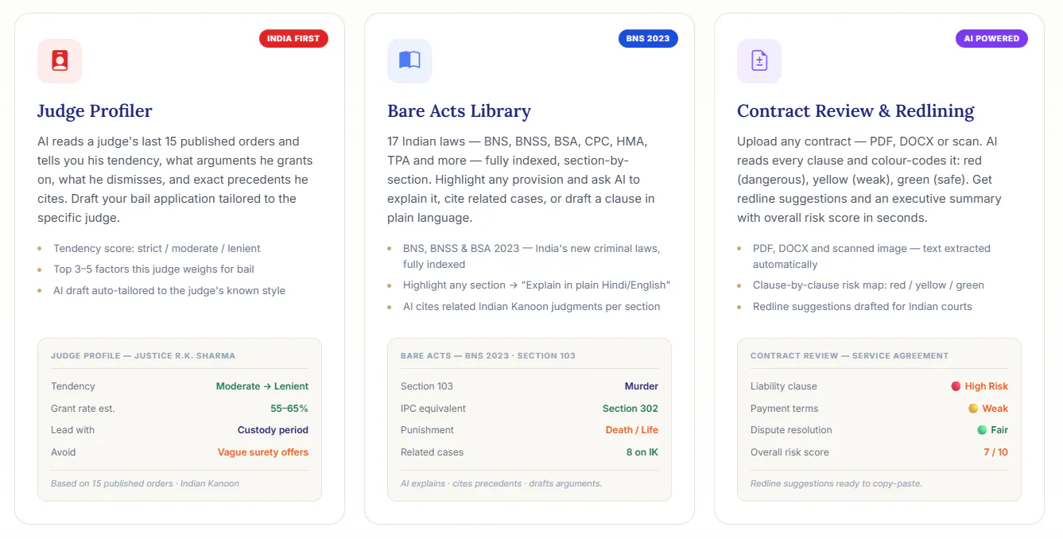Image resolution: width=1063 pixels, height=539 pixels.
Task: Open the Bare Acts Library heading
Action: click(459, 111)
